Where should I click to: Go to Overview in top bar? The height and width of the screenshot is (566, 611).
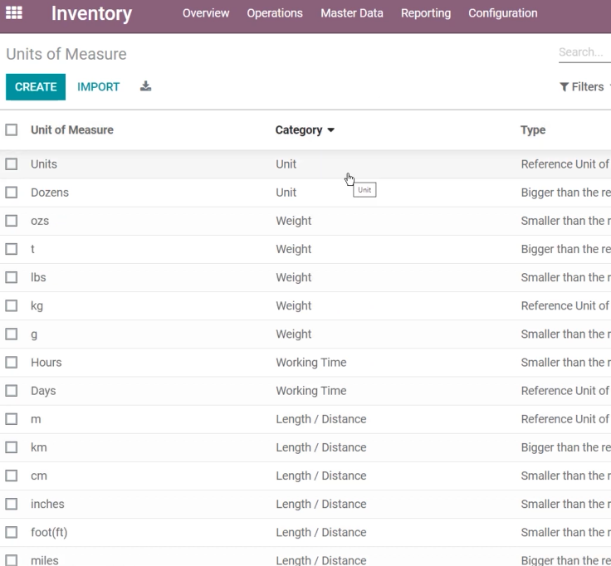[x=206, y=12]
